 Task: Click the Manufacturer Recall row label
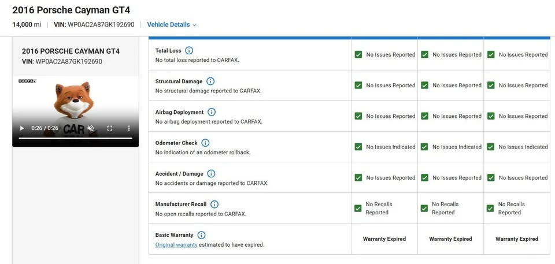[181, 204]
